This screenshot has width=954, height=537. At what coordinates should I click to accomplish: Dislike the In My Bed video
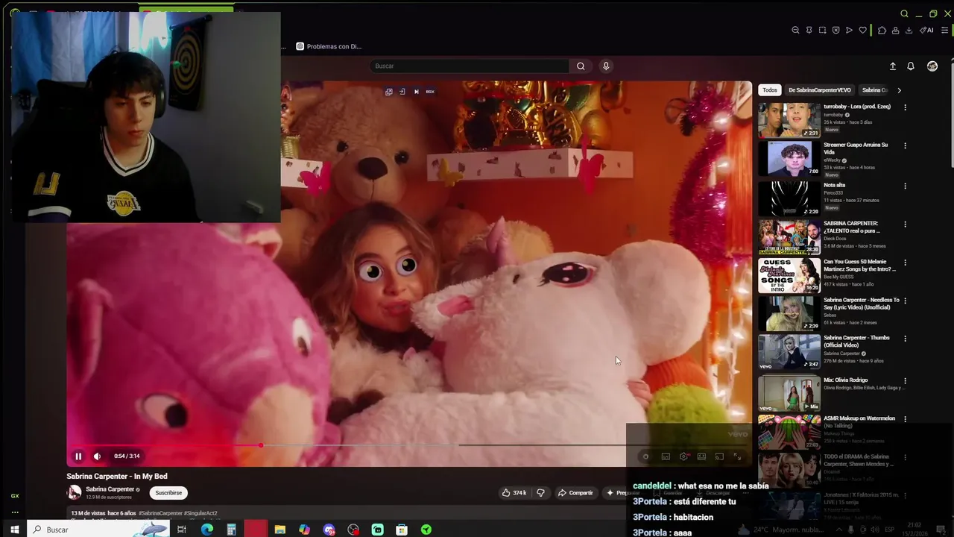click(541, 493)
